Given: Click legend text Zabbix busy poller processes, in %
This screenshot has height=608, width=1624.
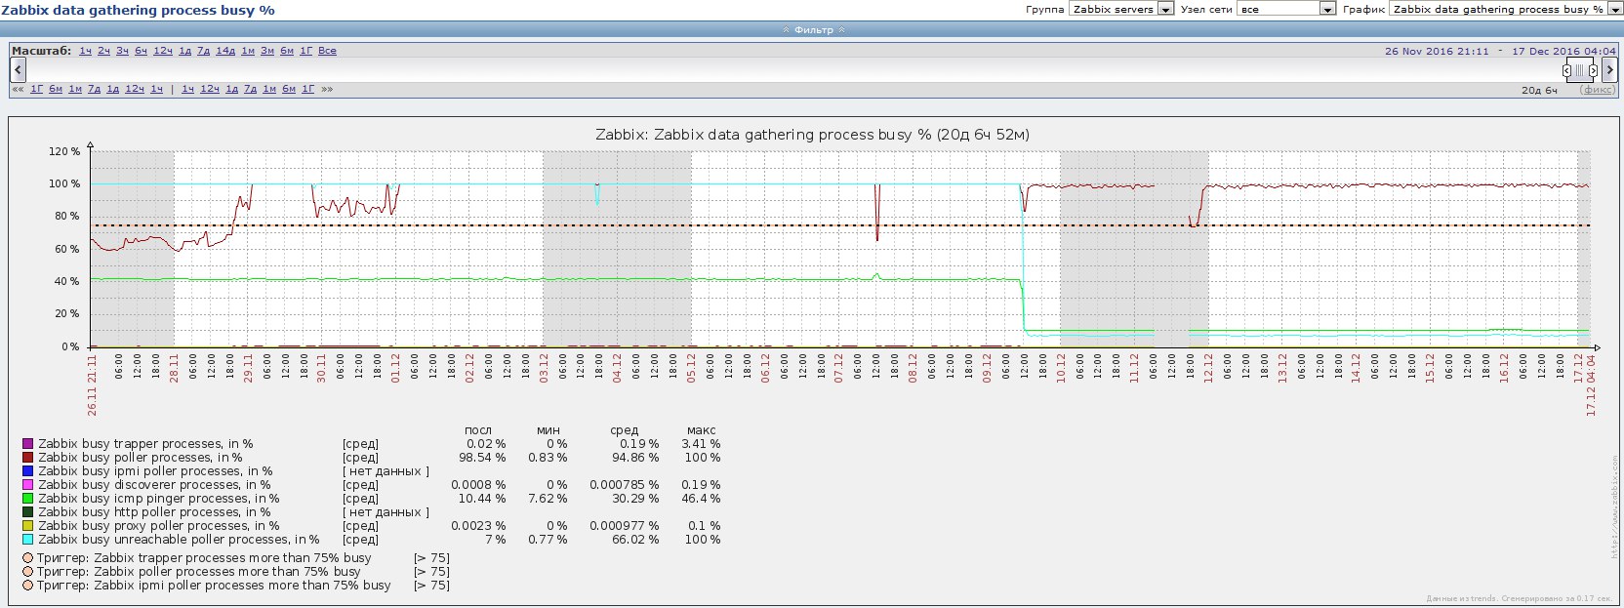Looking at the screenshot, I should tap(141, 458).
